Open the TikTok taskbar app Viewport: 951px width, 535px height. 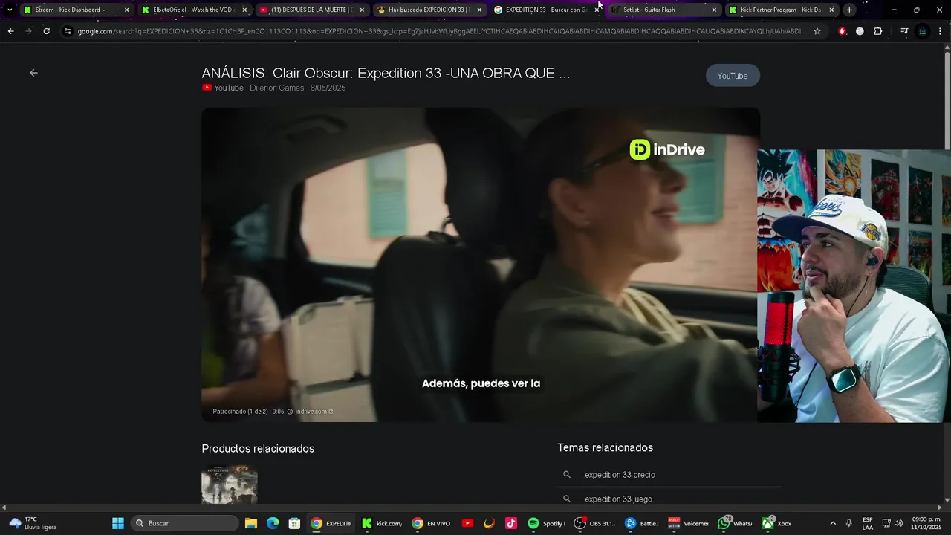click(511, 523)
